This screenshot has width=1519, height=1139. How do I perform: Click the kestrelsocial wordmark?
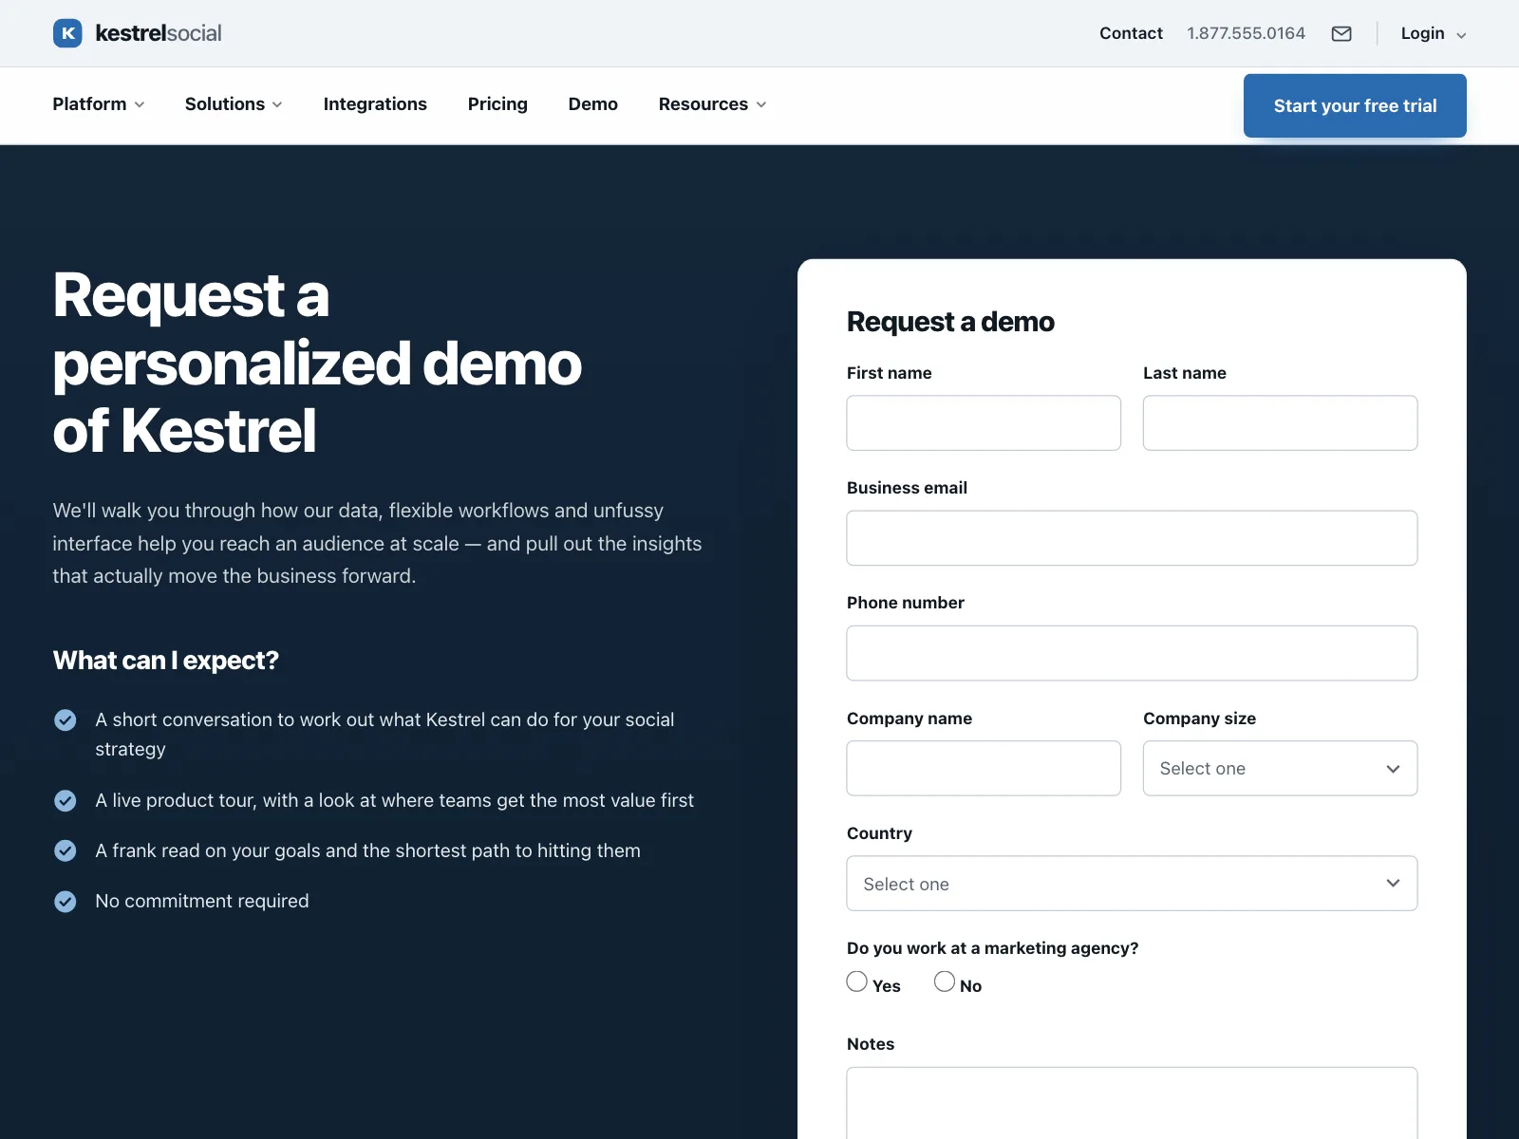(159, 33)
